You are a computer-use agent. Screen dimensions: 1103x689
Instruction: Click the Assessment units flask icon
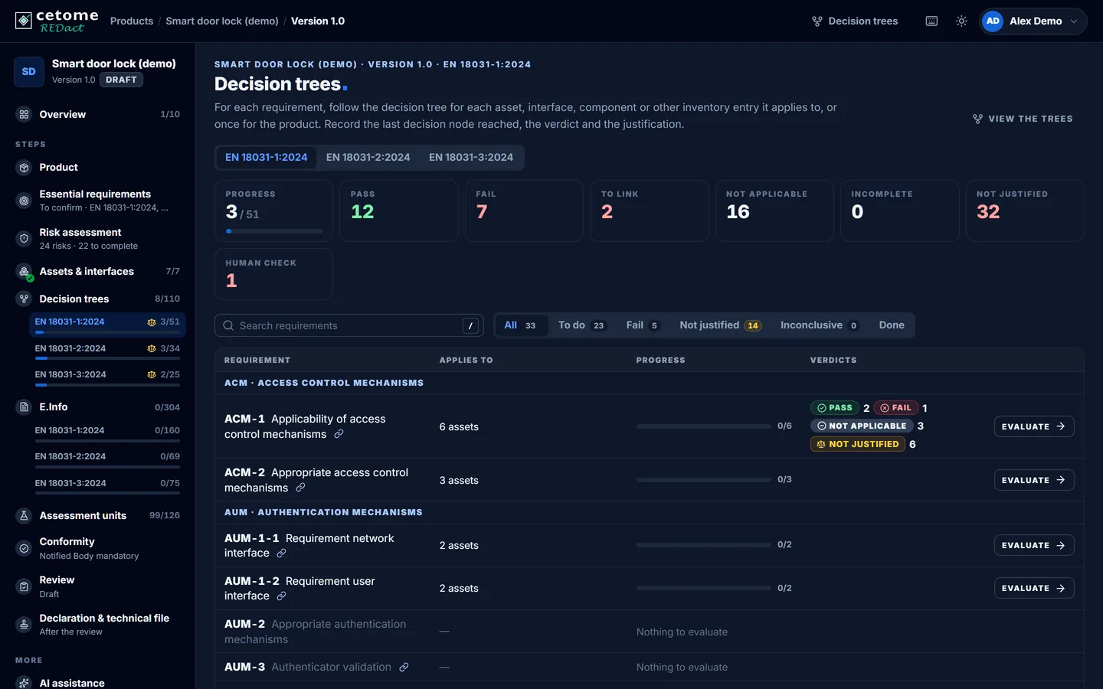pyautogui.click(x=24, y=516)
